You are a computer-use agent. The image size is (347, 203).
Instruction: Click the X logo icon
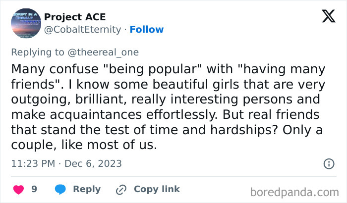coord(328,17)
